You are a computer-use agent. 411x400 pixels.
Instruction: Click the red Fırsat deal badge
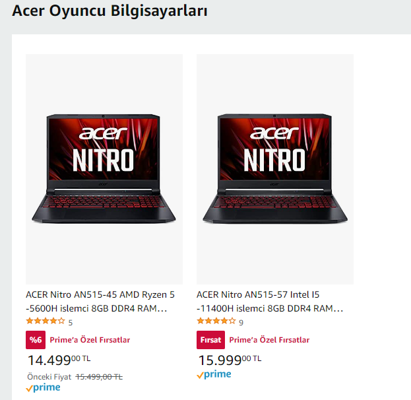(x=210, y=340)
